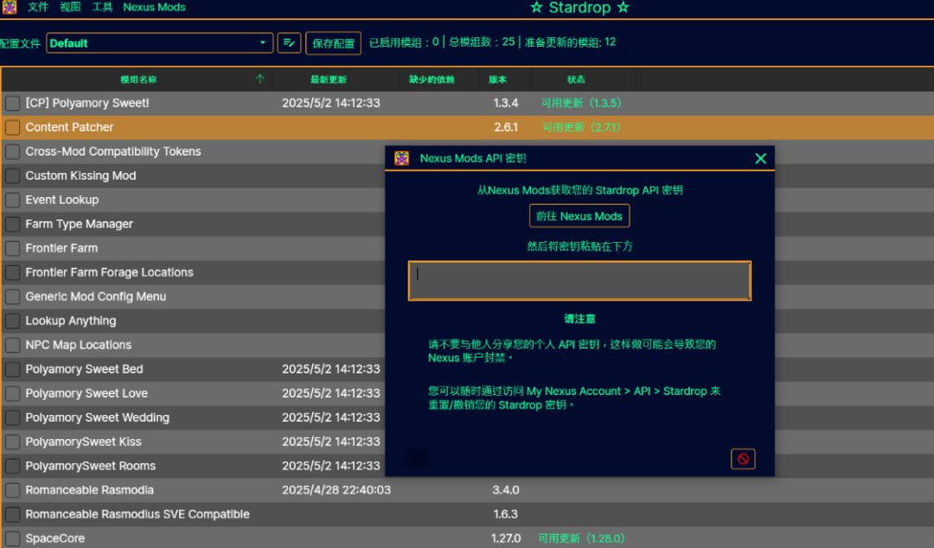Toggle the PolyamorySweet Kiss checkbox

pyautogui.click(x=12, y=442)
